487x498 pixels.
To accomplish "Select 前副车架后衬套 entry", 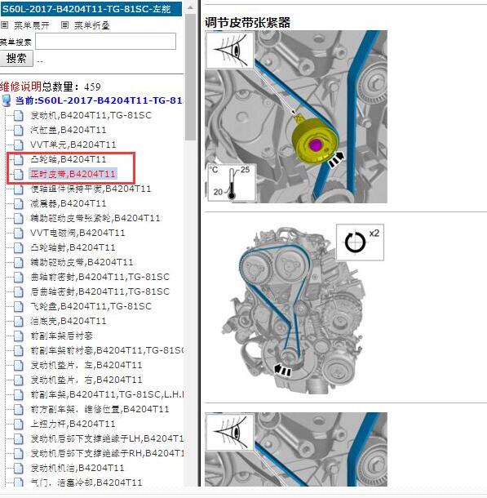I will (x=61, y=336).
